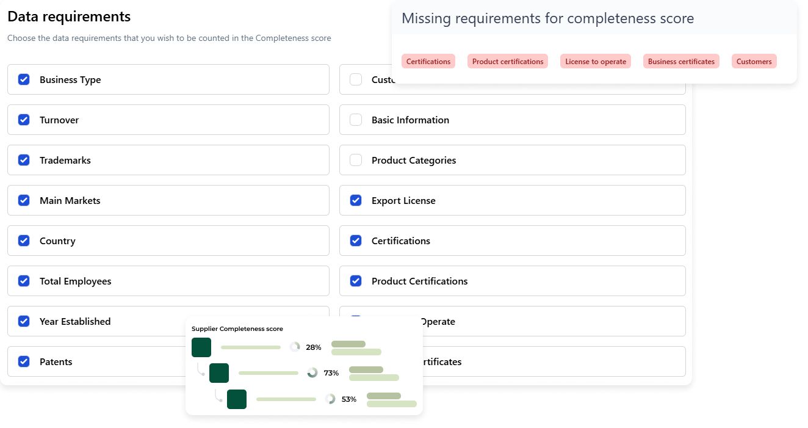Click the Customers red tag

[x=754, y=61]
